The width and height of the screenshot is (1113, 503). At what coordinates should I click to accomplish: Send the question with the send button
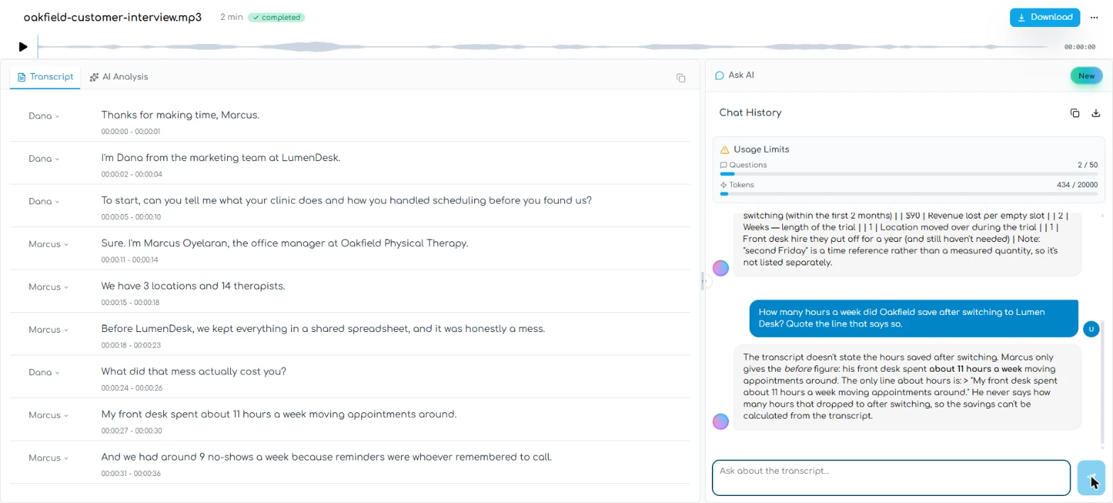click(1091, 477)
